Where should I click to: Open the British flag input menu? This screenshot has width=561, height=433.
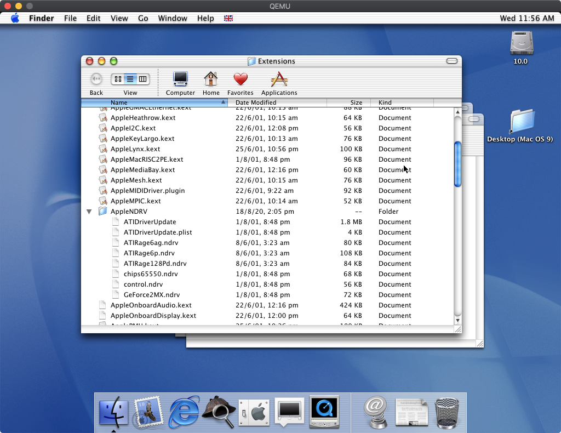tap(228, 18)
